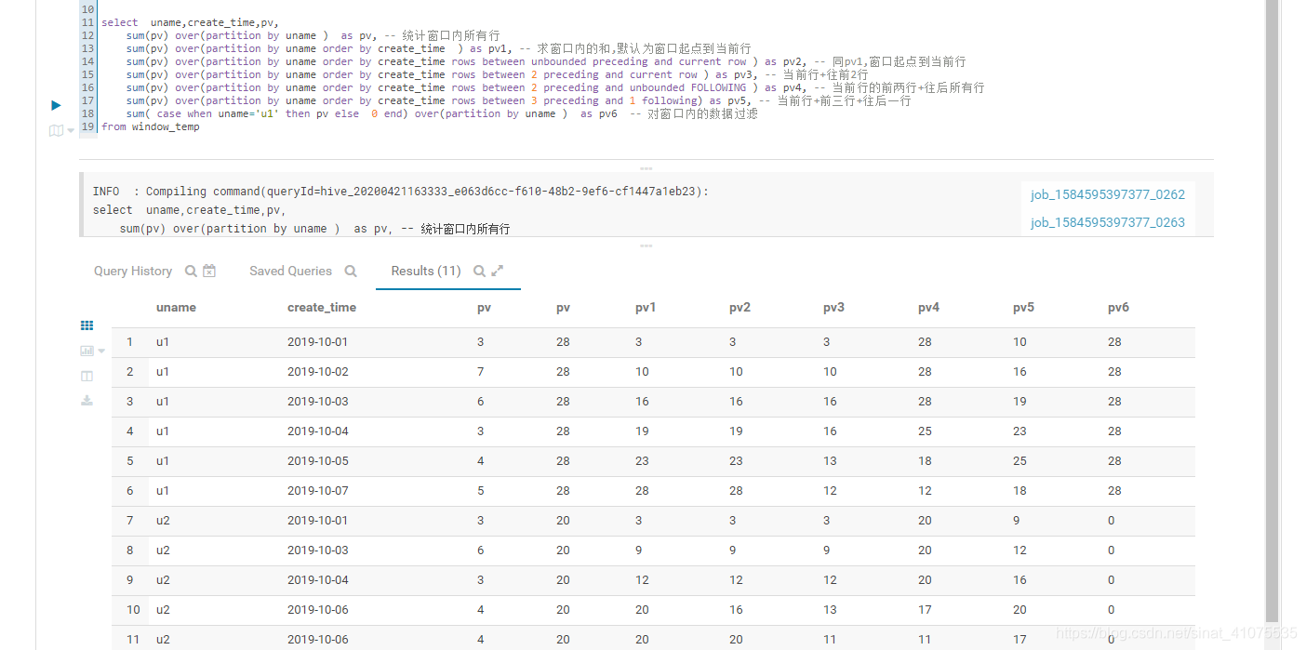This screenshot has height=650, width=1306.
Task: Select the uname cell 'u1' in row 3
Action: (163, 401)
